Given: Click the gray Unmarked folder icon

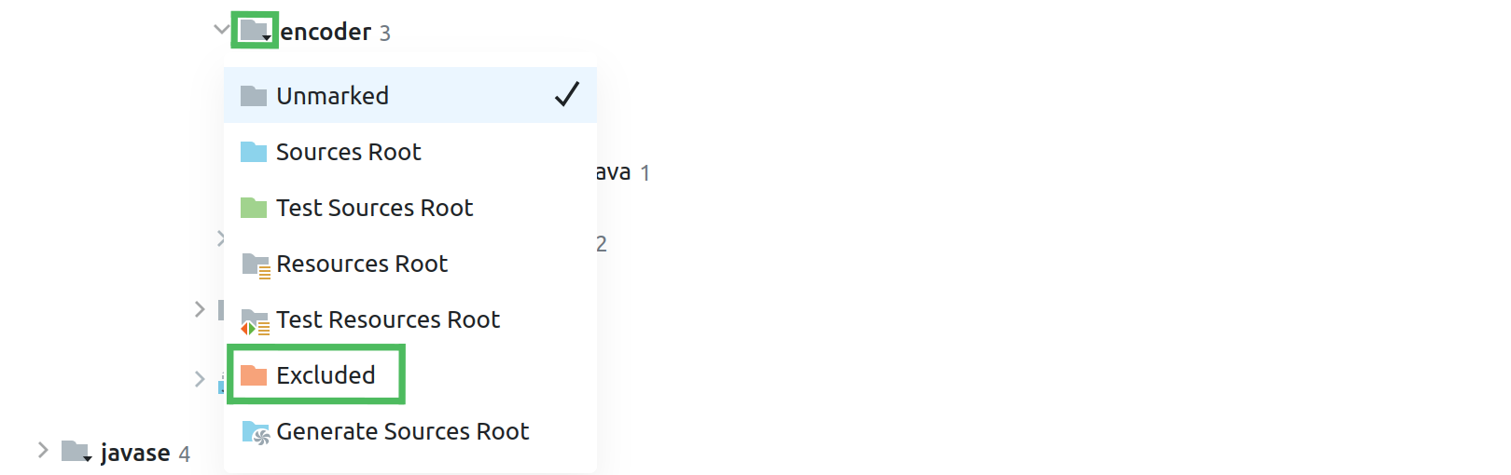Looking at the screenshot, I should click(x=253, y=96).
